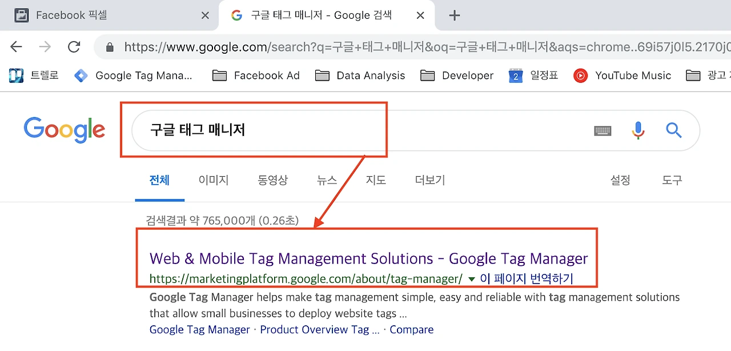Translate via 이 페이지 번역하기 link
The image size is (731, 351).
click(527, 279)
